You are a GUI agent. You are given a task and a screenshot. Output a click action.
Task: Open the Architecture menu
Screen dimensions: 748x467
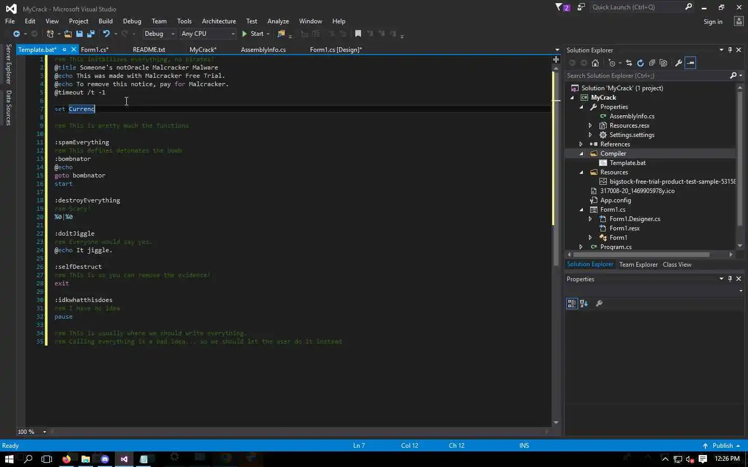219,21
